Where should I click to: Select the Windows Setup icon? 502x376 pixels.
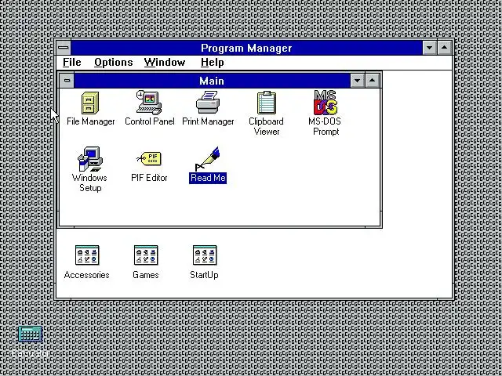pos(90,159)
